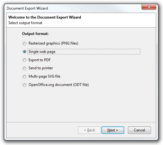163x145 pixels.
Task: Click the Document Export Wizard title bar text
Action: pos(27,8)
